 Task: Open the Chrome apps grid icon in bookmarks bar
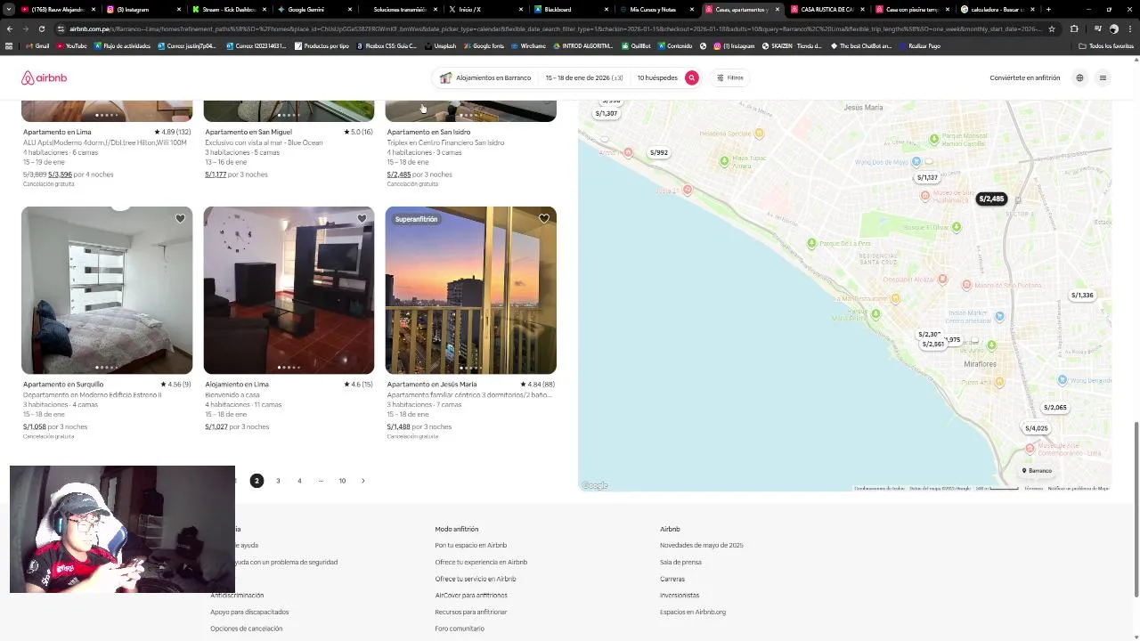coord(9,45)
